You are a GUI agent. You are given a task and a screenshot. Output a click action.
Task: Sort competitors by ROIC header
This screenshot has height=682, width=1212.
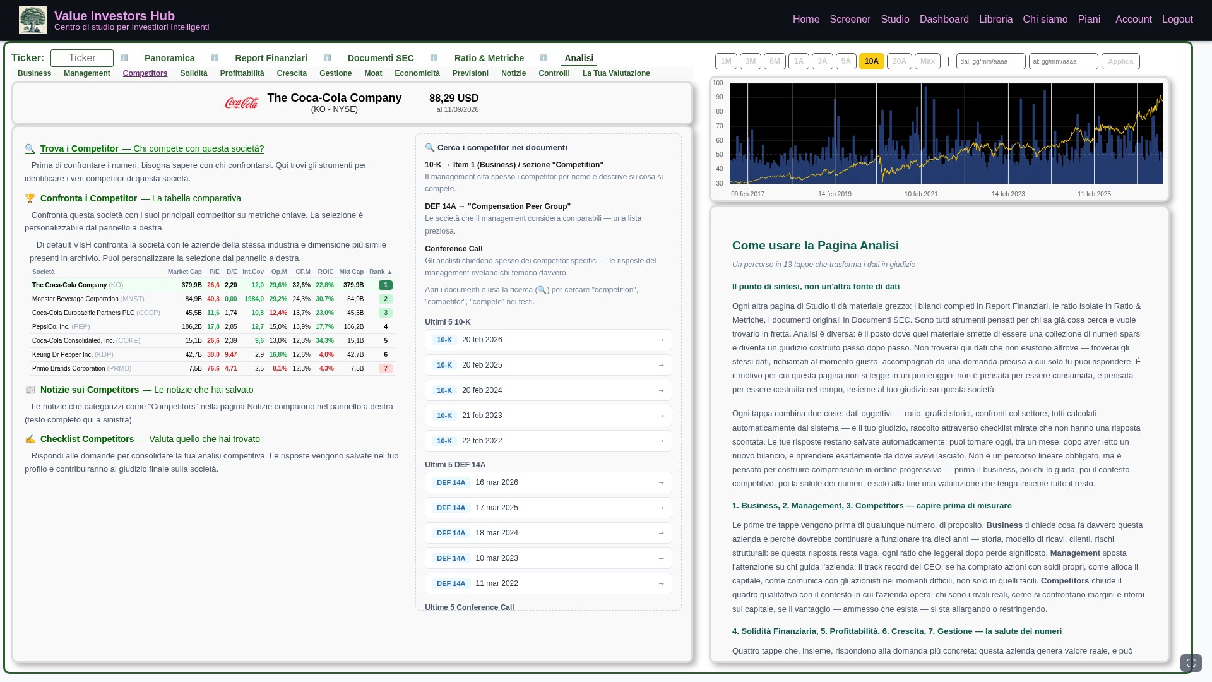[x=326, y=272]
